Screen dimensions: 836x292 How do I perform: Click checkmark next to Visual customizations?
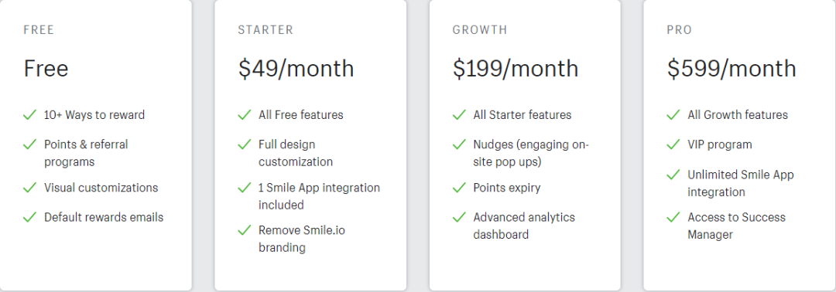coord(30,188)
